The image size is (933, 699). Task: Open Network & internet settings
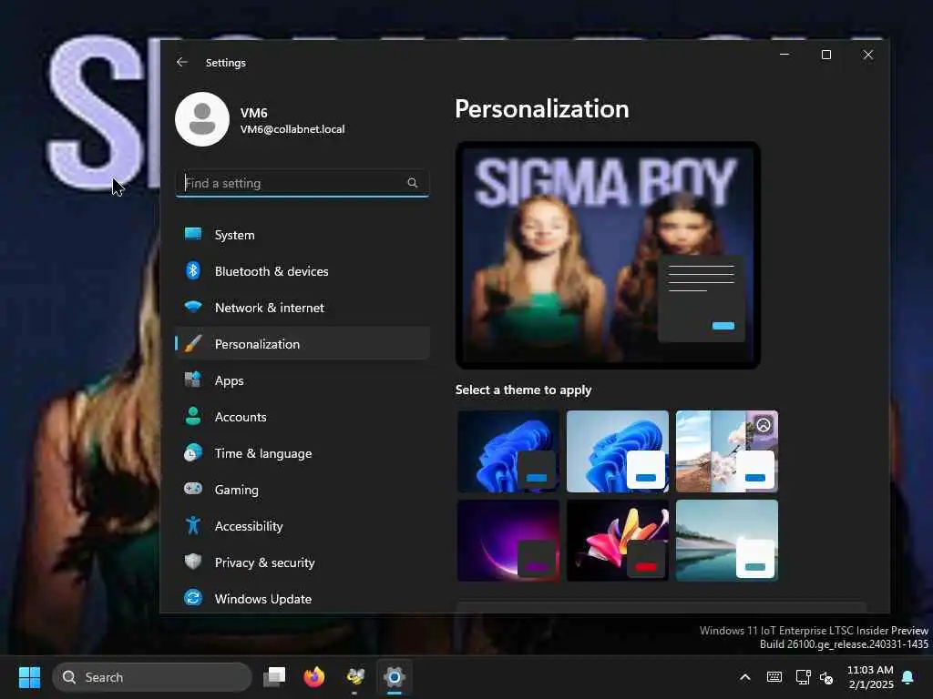[302, 308]
